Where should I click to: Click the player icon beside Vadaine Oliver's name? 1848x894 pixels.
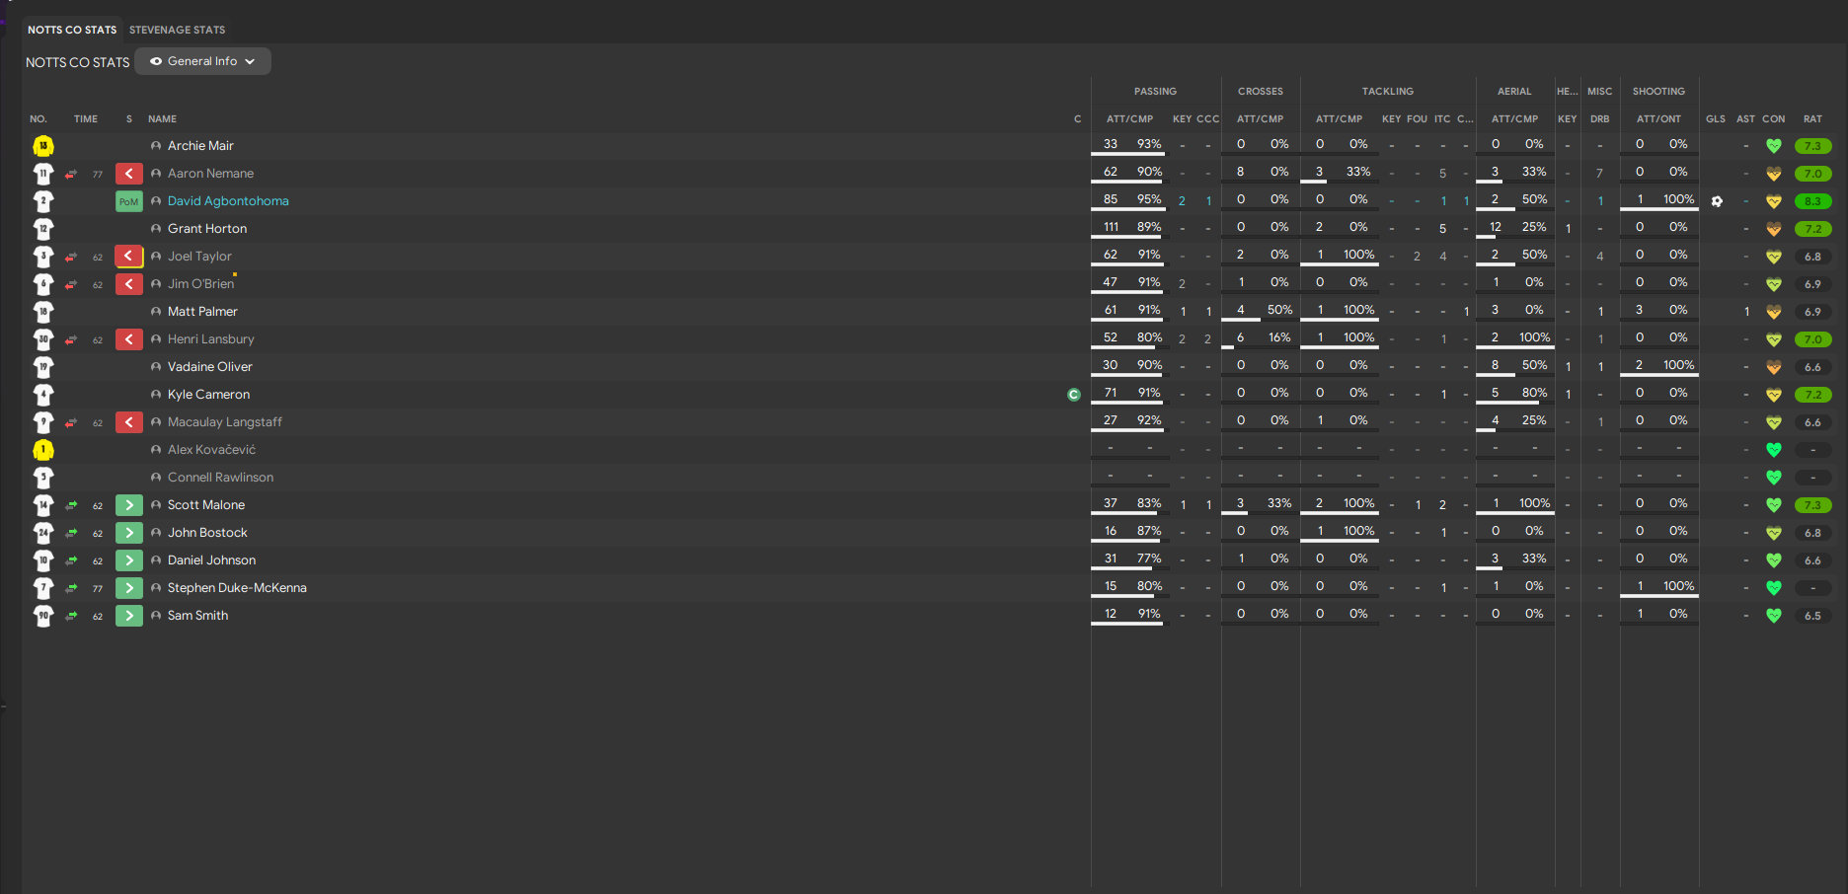tap(156, 367)
